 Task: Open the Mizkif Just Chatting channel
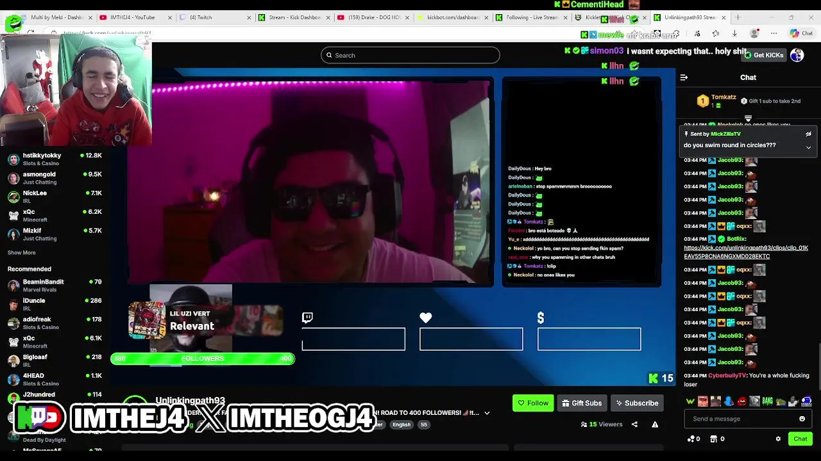click(x=55, y=234)
